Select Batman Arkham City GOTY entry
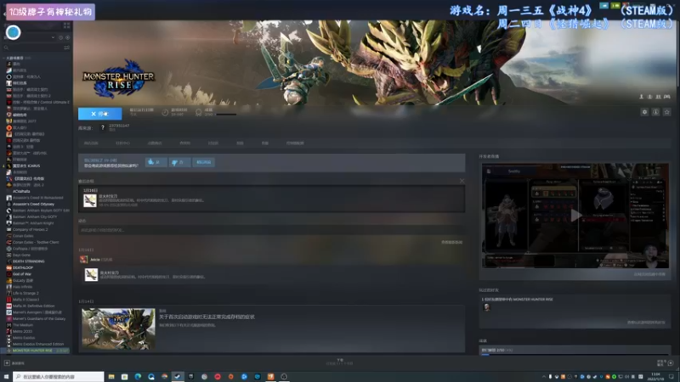This screenshot has height=382, width=680. (35, 216)
